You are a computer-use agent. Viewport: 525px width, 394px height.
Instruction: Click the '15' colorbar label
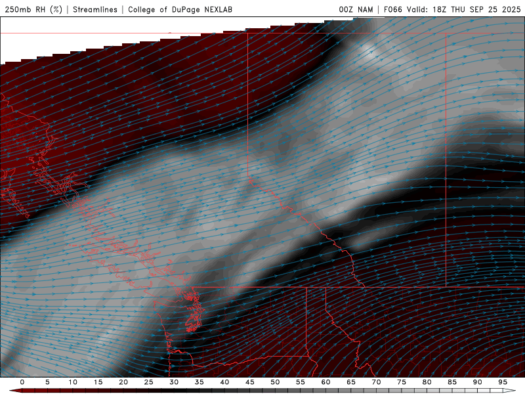(x=98, y=382)
